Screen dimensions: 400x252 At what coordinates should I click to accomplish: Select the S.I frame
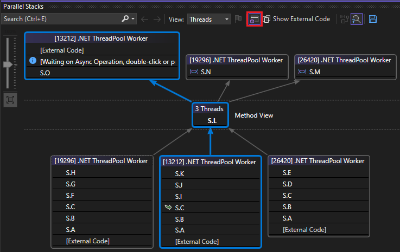[x=211, y=197]
